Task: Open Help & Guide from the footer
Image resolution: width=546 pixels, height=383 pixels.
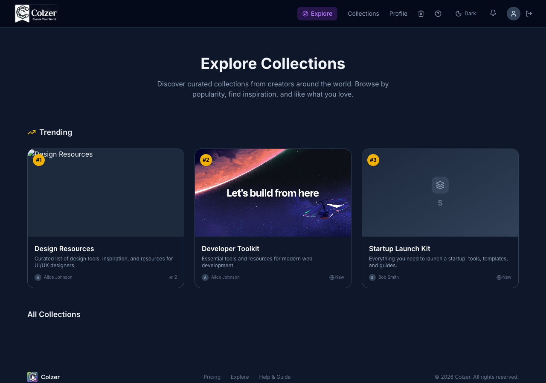Action: (x=275, y=377)
